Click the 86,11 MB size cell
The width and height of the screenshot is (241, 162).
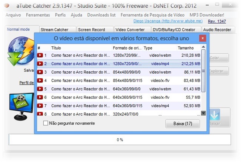192,72
